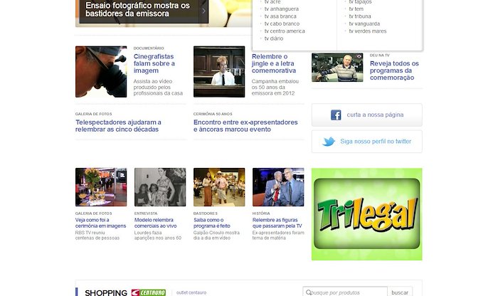Viewport: 498px width, 296px height.
Task: Select 'tv cabo branco' in affiliates list
Action: 282,23
